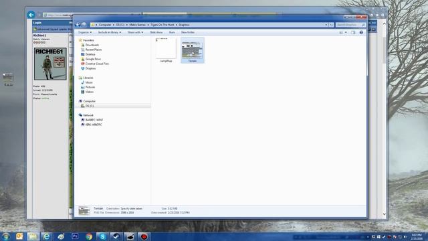
Task: Open the Share with dropdown
Action: click(135, 32)
